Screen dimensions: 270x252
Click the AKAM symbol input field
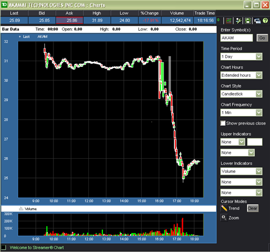236,38
